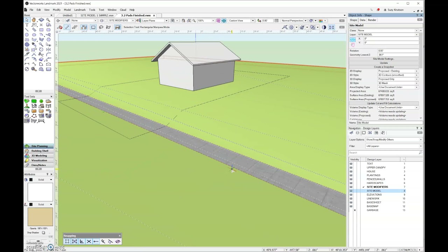
Task: Click the Previous View arrow
Action: (58, 20)
